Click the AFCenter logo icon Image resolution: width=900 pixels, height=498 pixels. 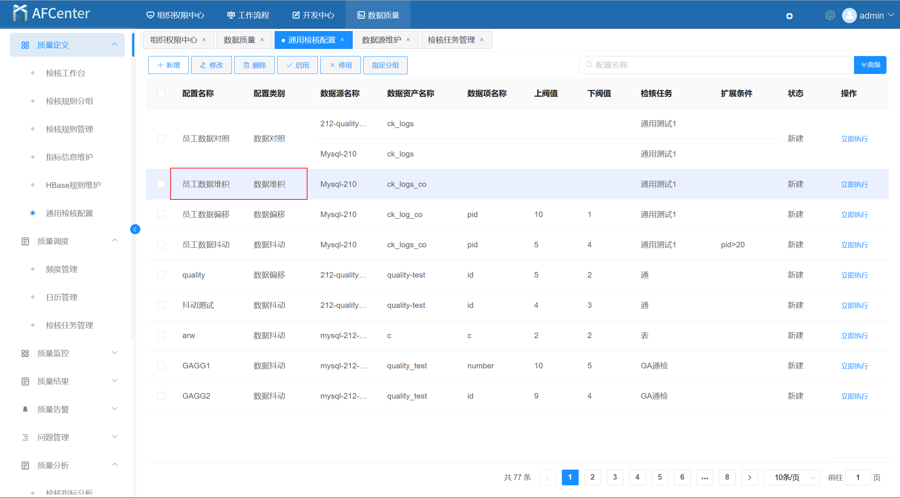click(x=20, y=13)
